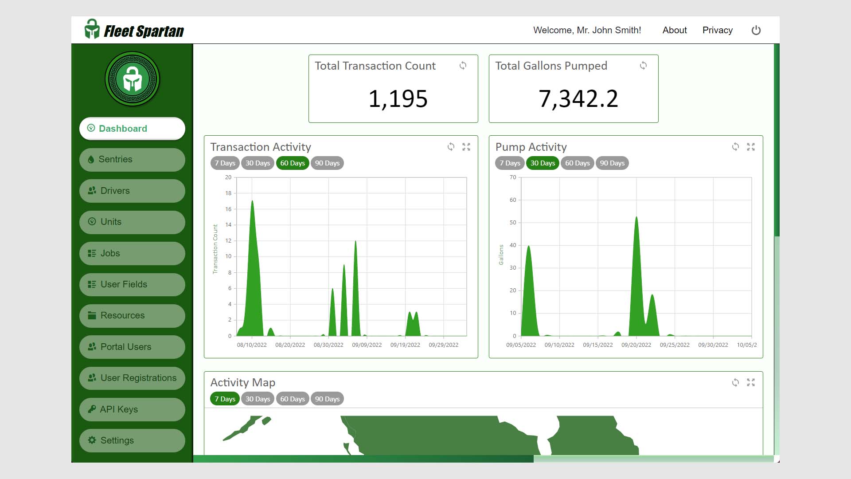Open the API Keys sidebar page

[x=132, y=409]
